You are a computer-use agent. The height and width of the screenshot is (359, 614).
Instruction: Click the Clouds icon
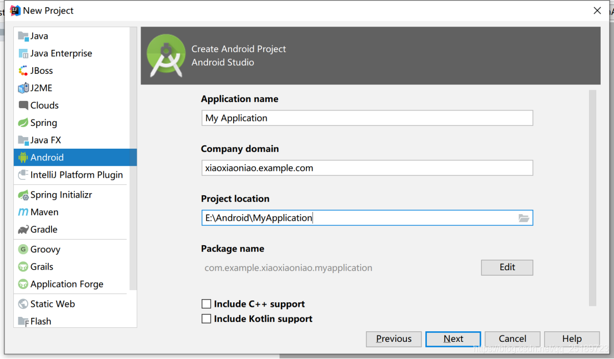[x=23, y=105]
